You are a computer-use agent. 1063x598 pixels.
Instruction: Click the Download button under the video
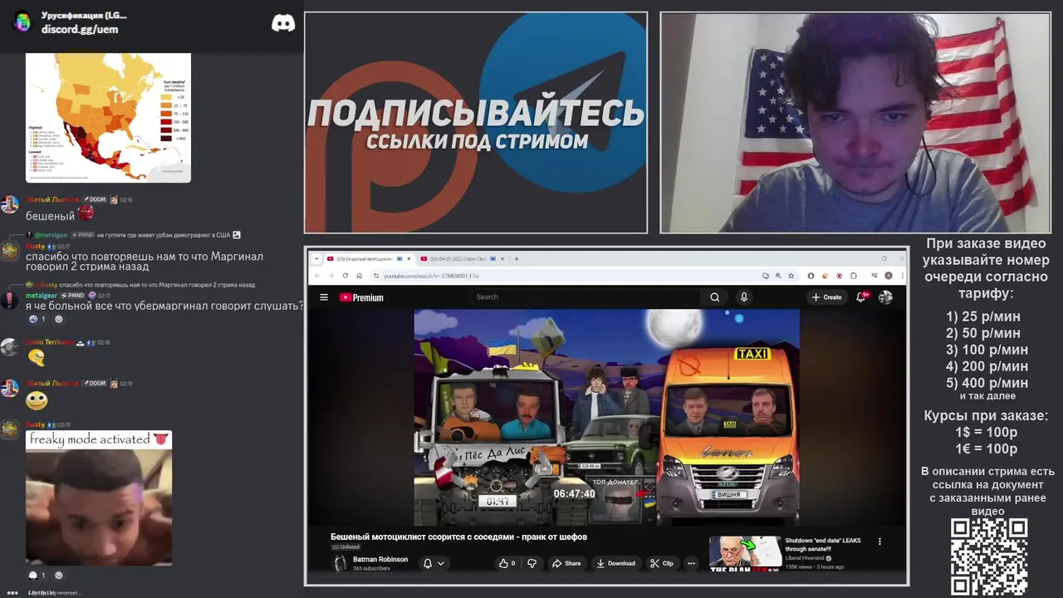click(615, 563)
